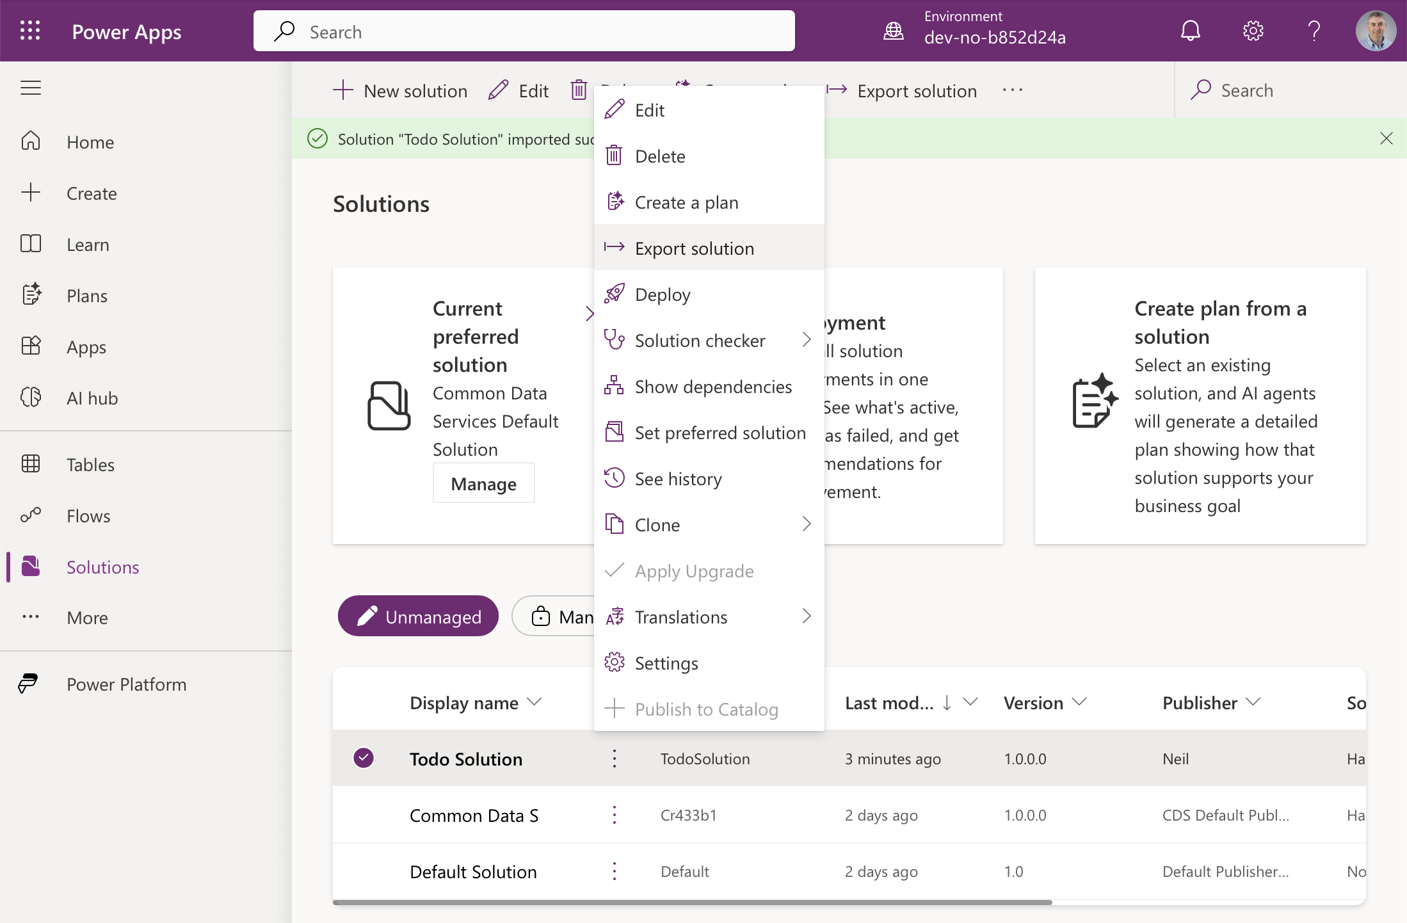Select Set preferred solution menu item
The width and height of the screenshot is (1407, 923).
(709, 433)
